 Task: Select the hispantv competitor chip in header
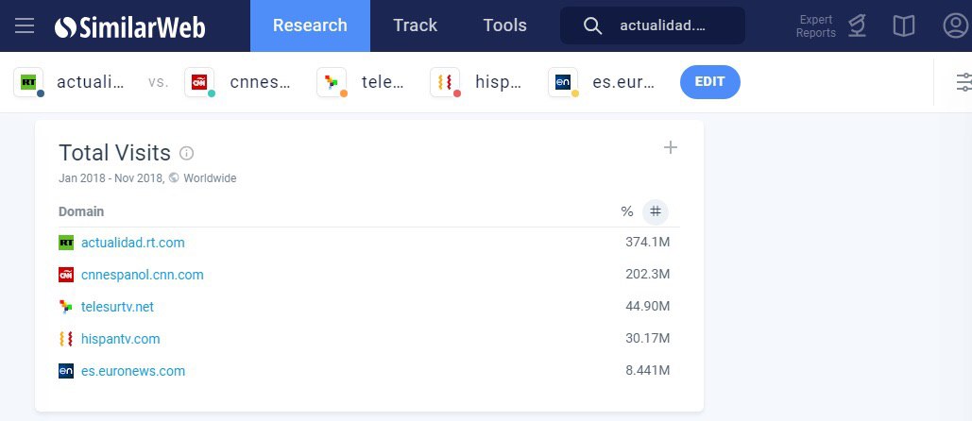(476, 82)
